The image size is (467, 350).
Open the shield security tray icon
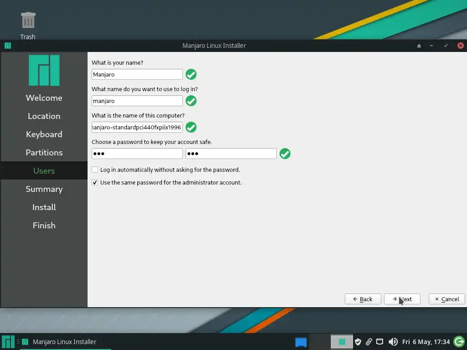click(x=358, y=342)
